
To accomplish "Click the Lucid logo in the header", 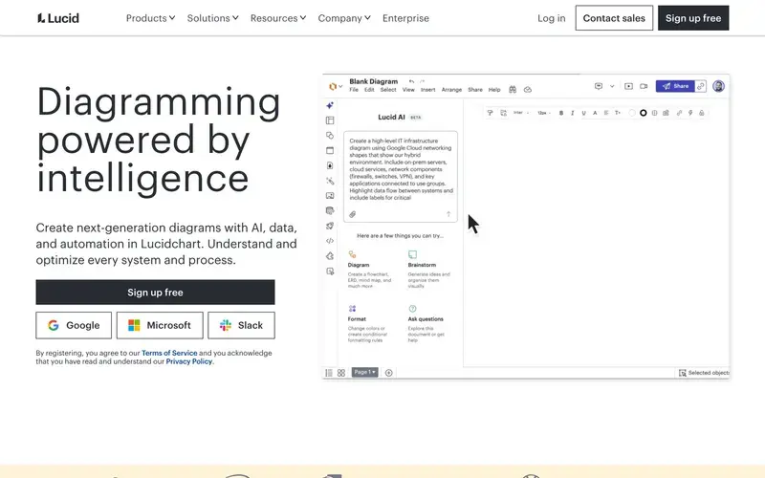I will [x=58, y=18].
